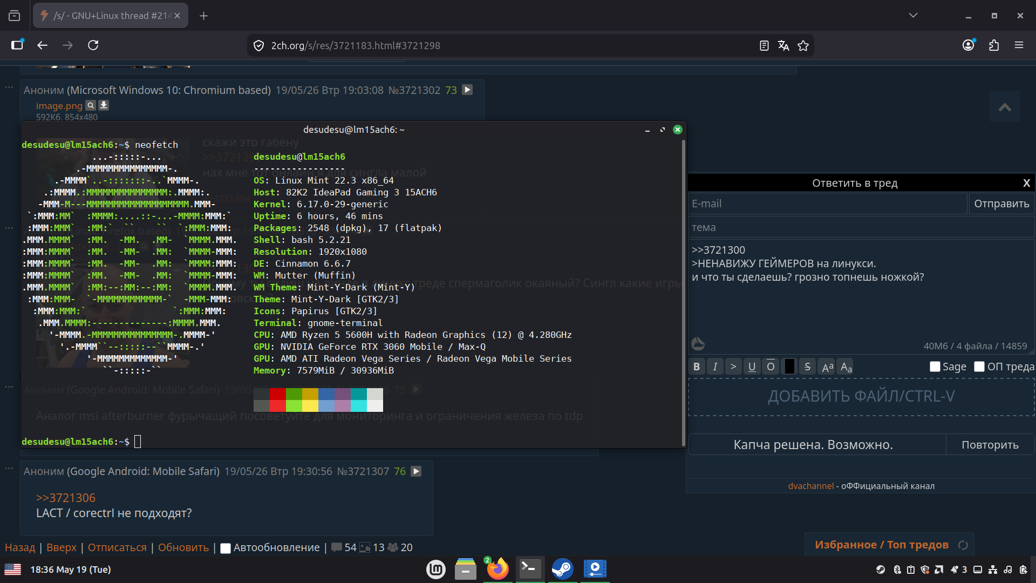Focus the тема subject field
Screen dimensions: 1036x583
coord(861,228)
